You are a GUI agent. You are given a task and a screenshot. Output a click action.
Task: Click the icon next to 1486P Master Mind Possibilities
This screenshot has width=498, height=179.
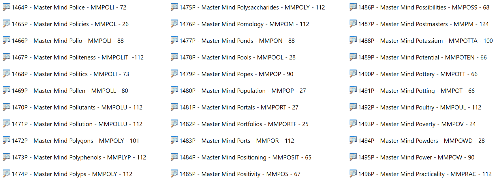[353, 7]
